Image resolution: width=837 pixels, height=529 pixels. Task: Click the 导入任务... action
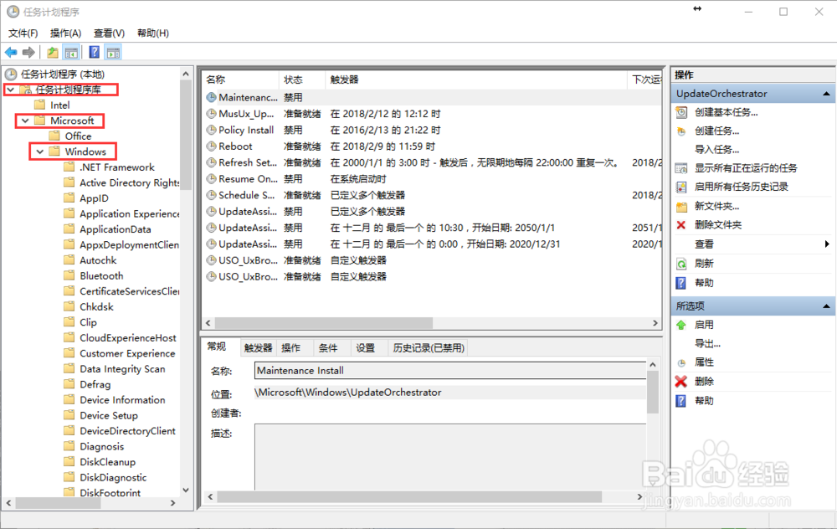coord(717,150)
